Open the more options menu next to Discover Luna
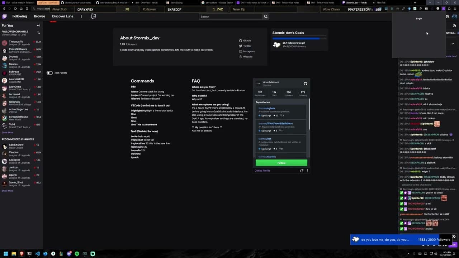Viewport: 459px width, 258px height. 81,16
